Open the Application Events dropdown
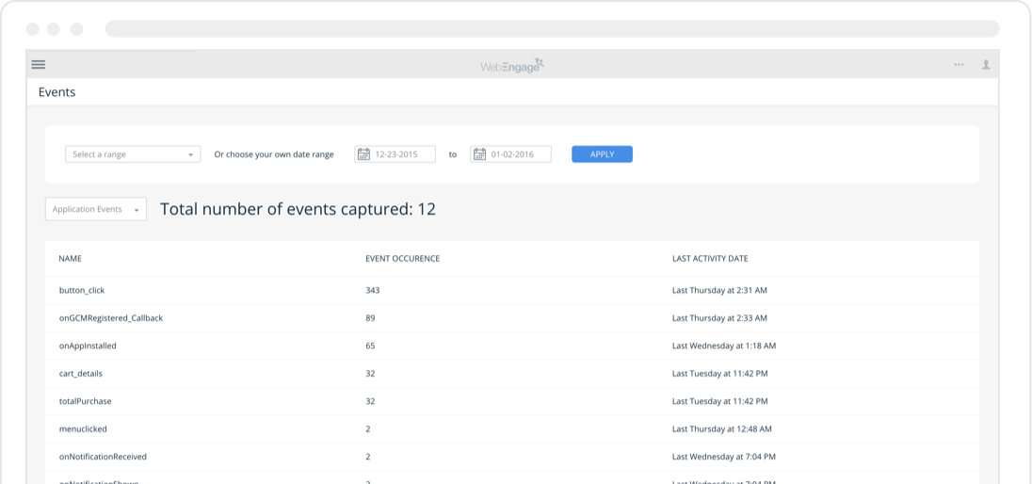The image size is (1032, 484). [x=96, y=209]
